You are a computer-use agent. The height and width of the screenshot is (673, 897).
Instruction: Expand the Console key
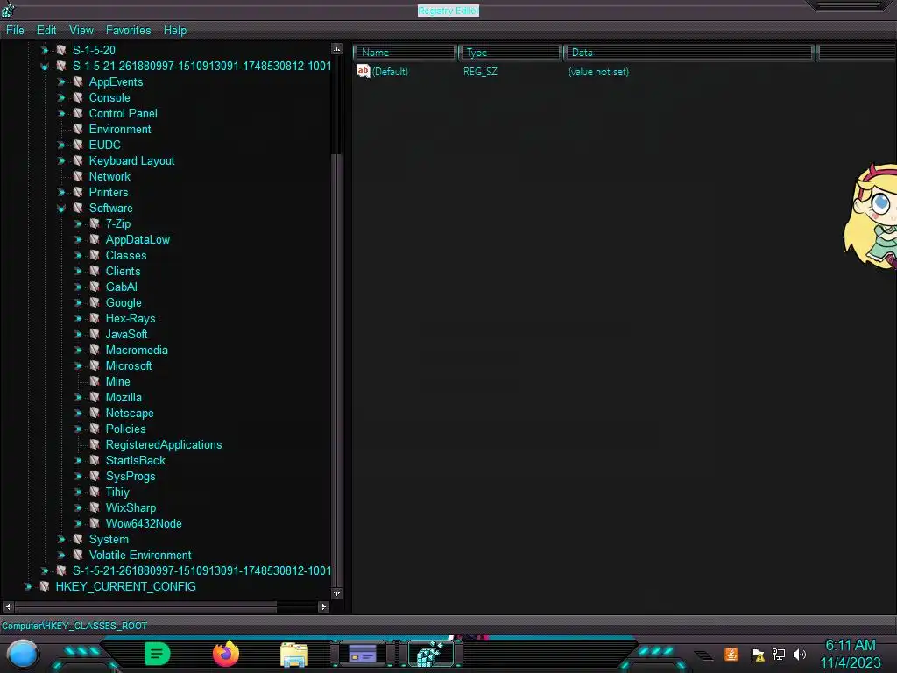[x=61, y=98]
